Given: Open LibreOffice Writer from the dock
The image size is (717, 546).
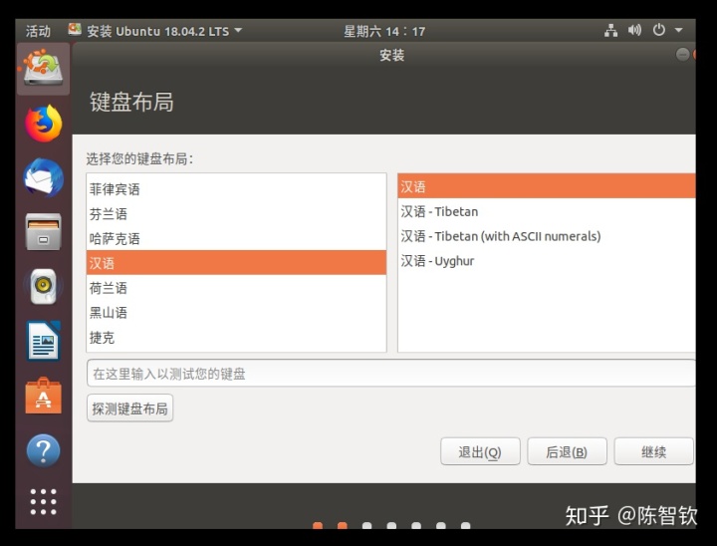Looking at the screenshot, I should [x=43, y=341].
